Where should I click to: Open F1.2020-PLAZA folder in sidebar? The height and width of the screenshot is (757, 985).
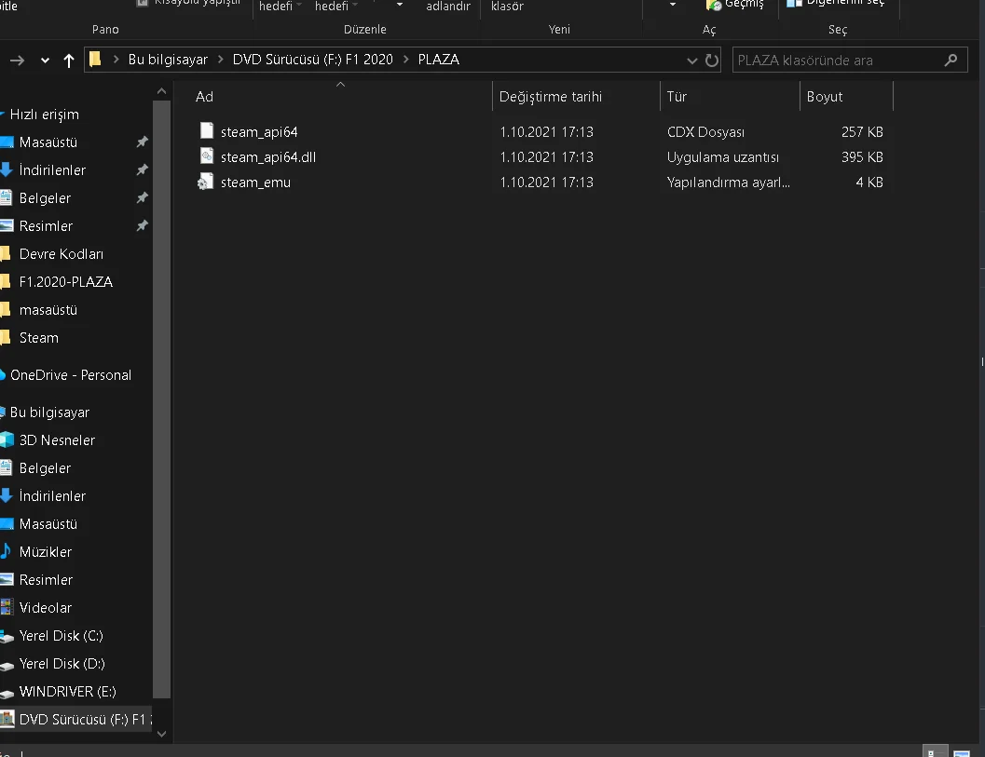pyautogui.click(x=65, y=282)
